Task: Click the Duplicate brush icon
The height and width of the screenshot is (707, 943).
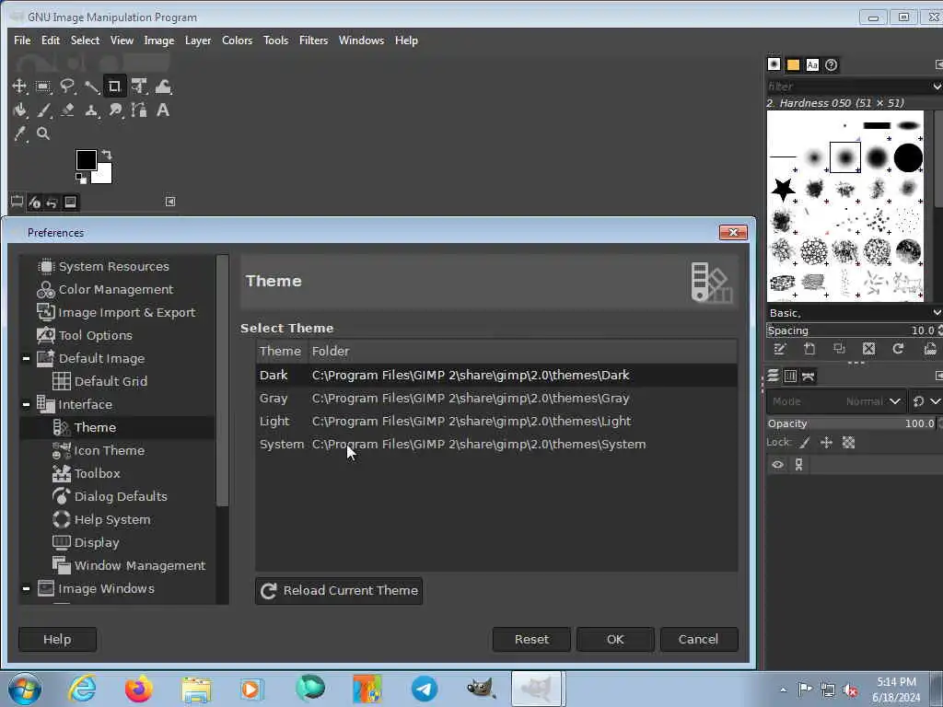Action: pos(839,349)
